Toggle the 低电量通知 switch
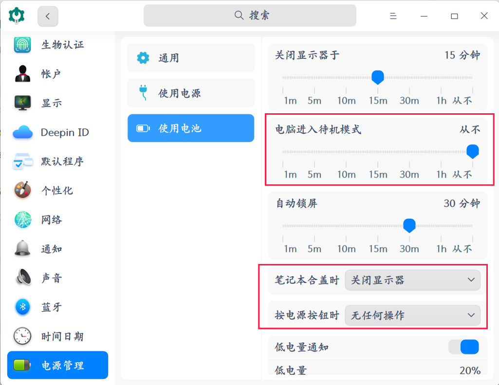The width and height of the screenshot is (499, 385). tap(463, 347)
